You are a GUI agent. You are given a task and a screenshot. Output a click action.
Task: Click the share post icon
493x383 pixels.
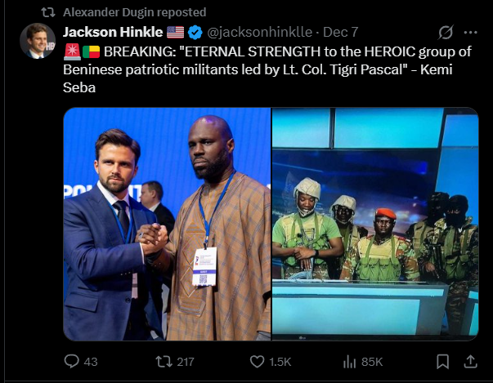pos(470,360)
